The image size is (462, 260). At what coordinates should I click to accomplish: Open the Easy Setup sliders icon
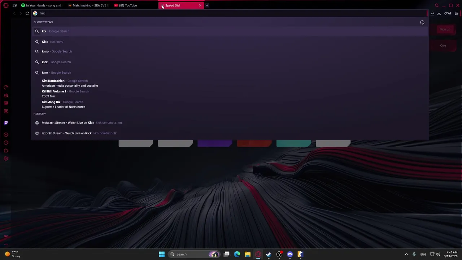[456, 13]
